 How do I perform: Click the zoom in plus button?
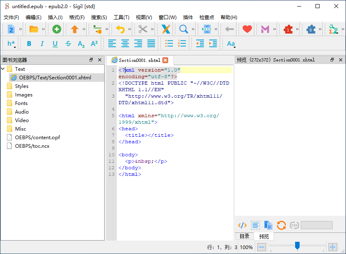pos(333,247)
